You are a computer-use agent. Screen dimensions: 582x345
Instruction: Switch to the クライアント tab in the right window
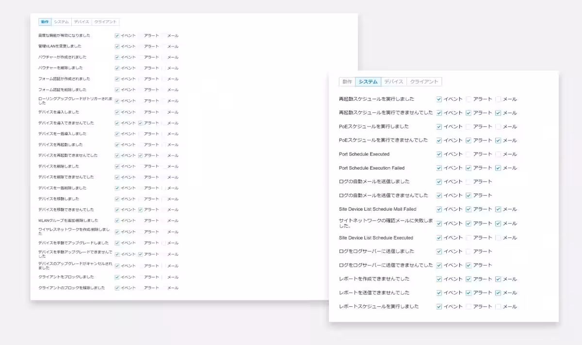click(x=424, y=81)
